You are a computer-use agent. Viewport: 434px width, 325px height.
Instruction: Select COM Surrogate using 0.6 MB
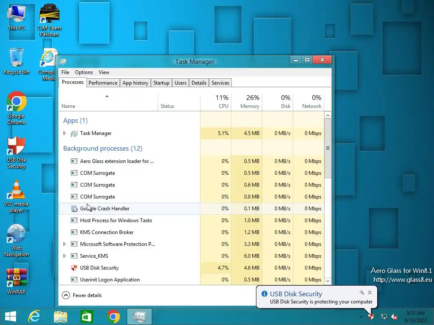pos(191,185)
